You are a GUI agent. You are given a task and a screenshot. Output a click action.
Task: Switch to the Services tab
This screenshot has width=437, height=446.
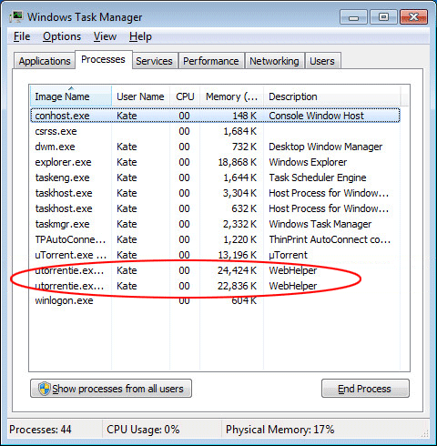coord(154,61)
